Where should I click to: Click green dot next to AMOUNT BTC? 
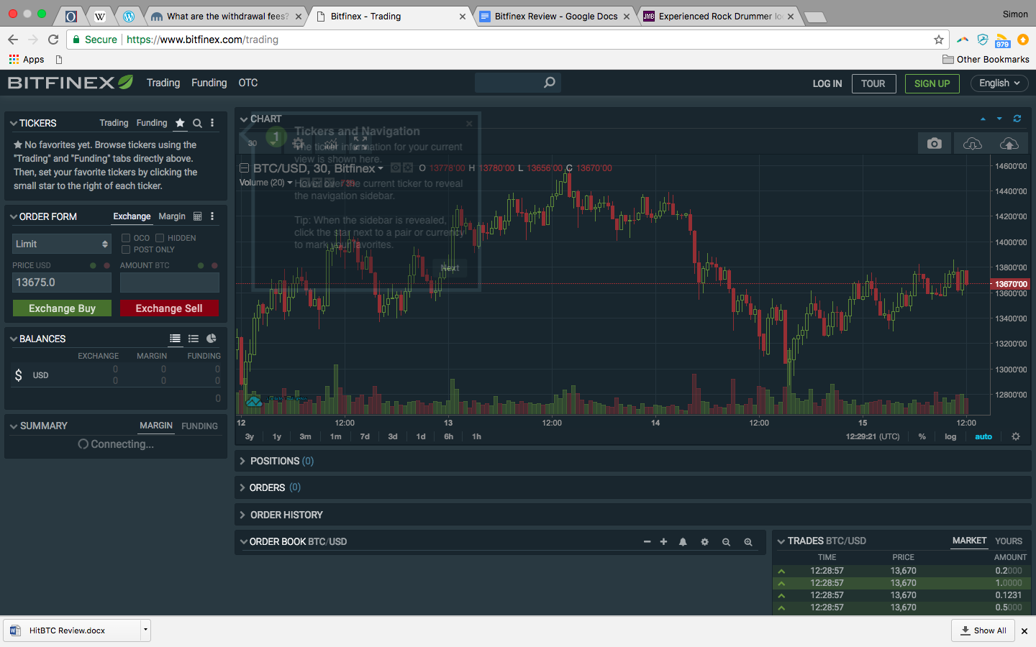201,265
